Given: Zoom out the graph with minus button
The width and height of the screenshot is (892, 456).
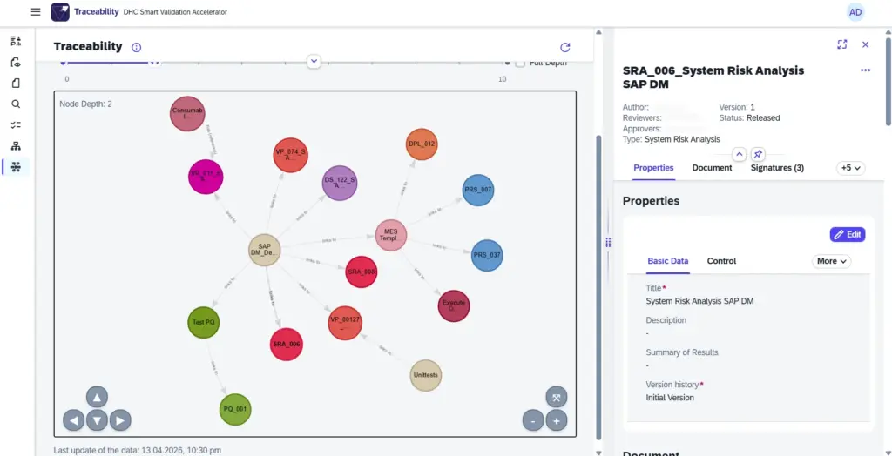Looking at the screenshot, I should click(x=533, y=420).
